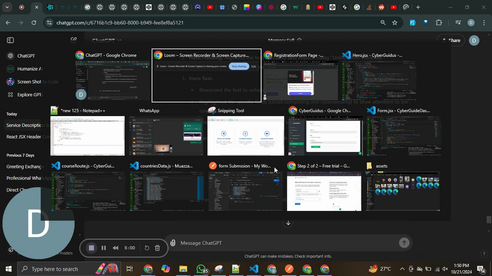Viewport: 492px width, 276px height.
Task: Choose the CyberGuidus - Google Chrome window thumbnail
Action: click(324, 131)
